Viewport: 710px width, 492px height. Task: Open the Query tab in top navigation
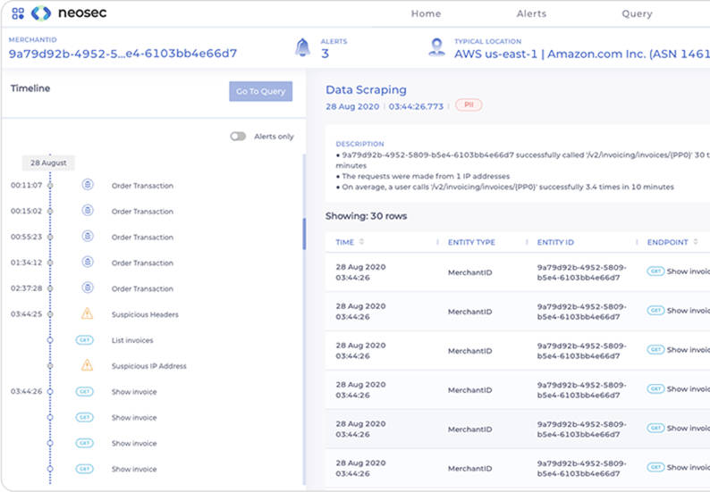pyautogui.click(x=637, y=14)
